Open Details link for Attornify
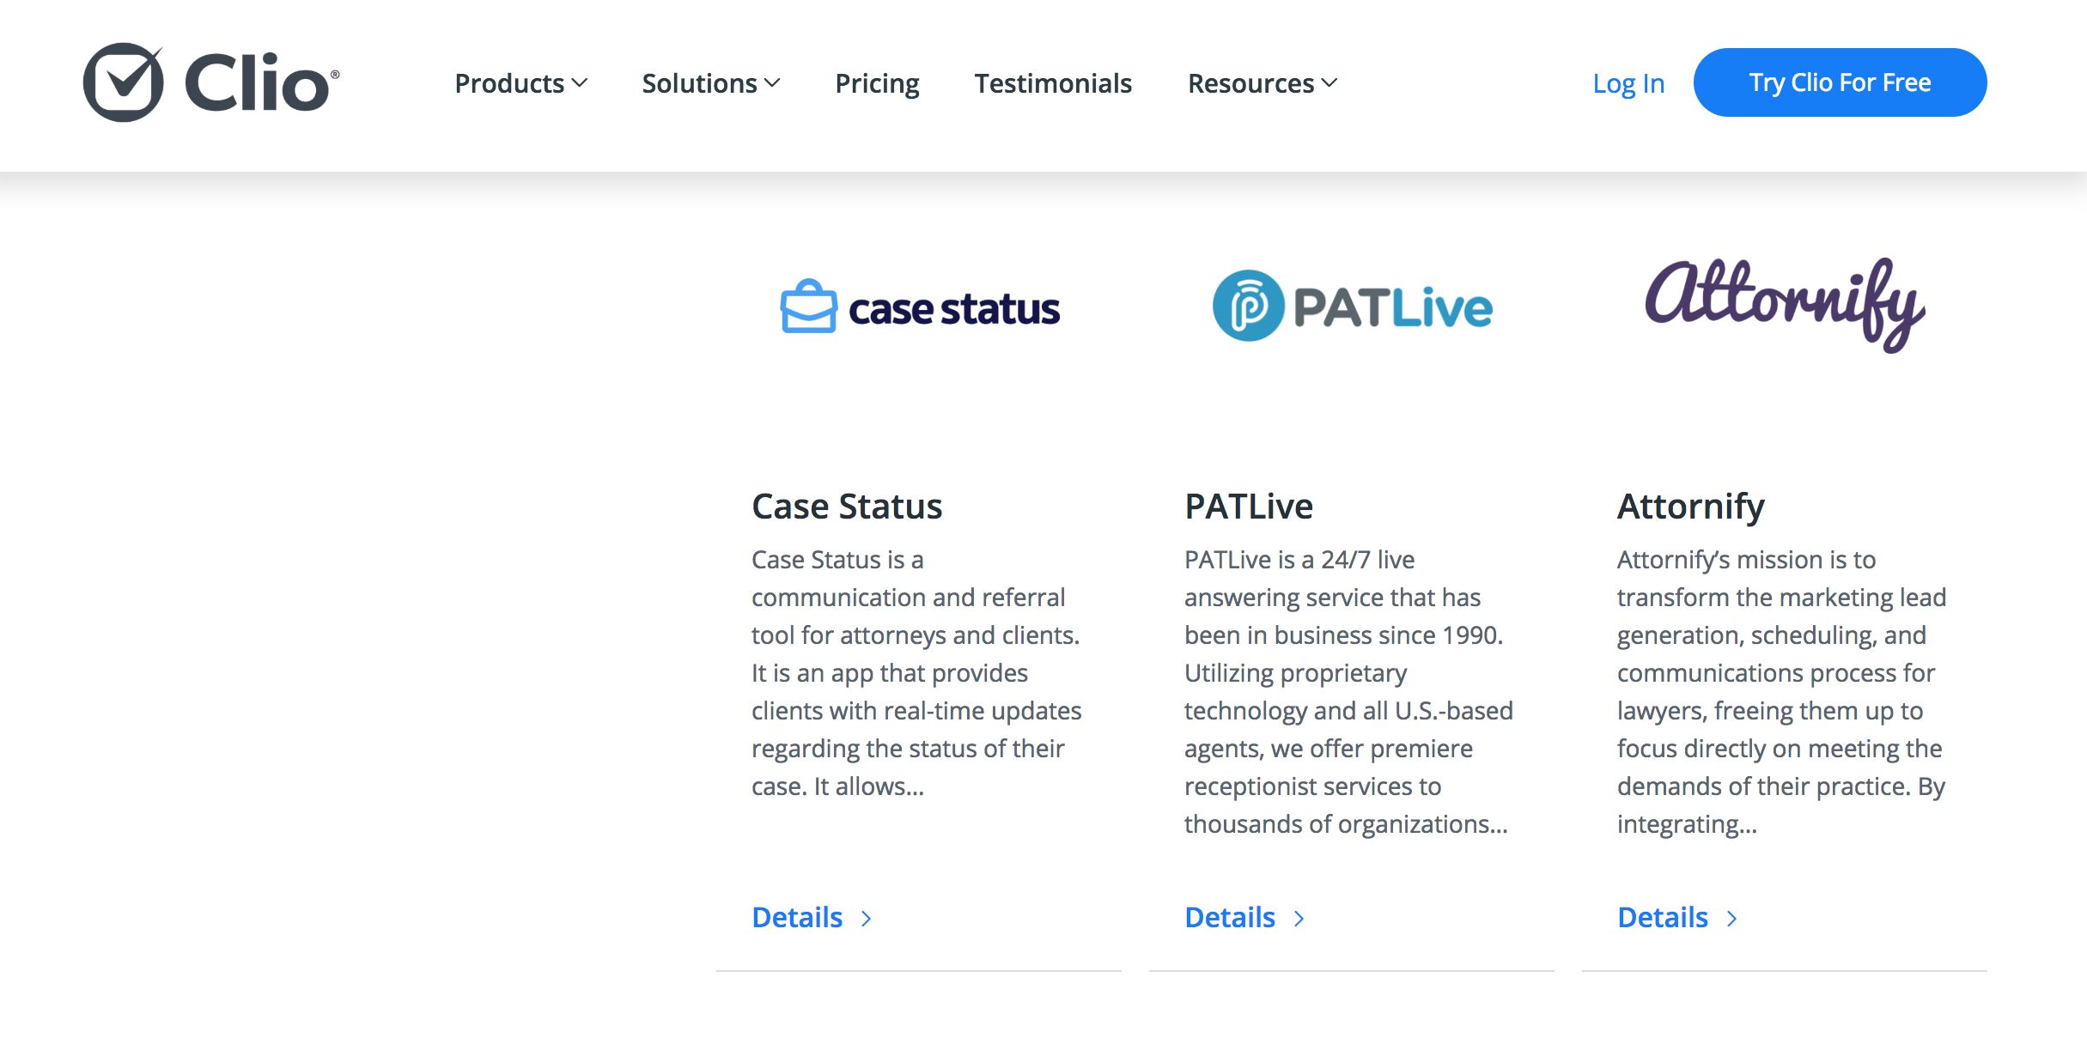Screen dimensions: 2087x1044 [1678, 917]
